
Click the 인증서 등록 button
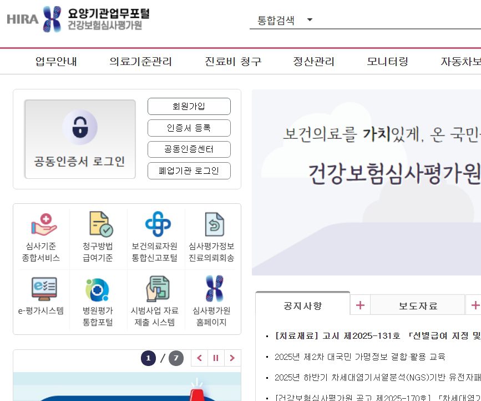tap(189, 128)
